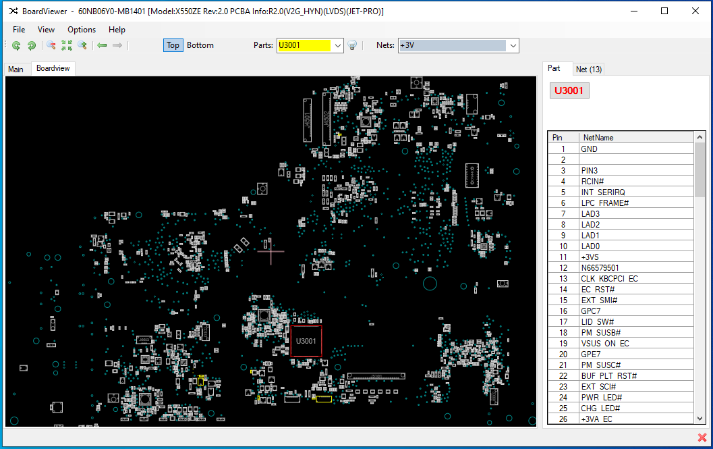713x449 pixels.
Task: Click the pin list scrollbar up arrow
Action: [700, 137]
